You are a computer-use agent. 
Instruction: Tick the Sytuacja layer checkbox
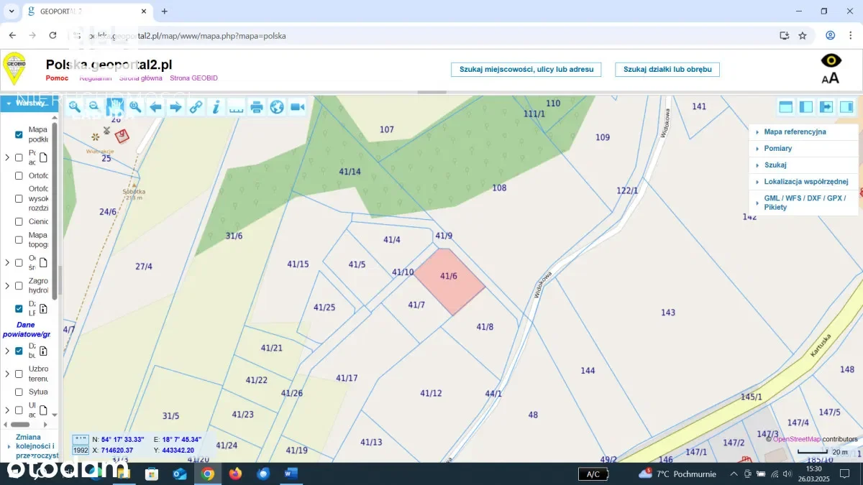19,392
